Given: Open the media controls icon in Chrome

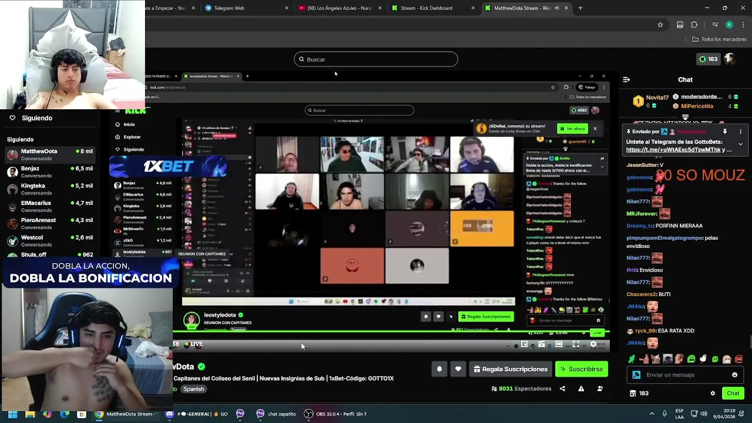Looking at the screenshot, I should coord(714,25).
